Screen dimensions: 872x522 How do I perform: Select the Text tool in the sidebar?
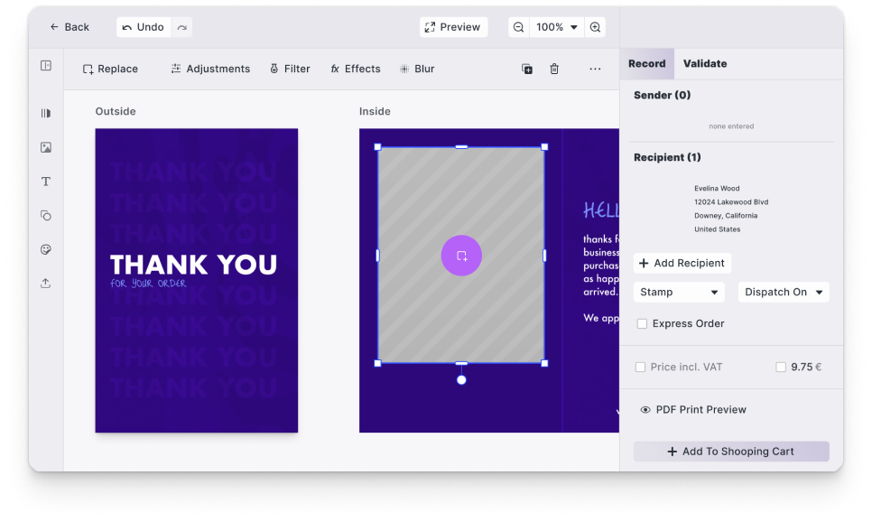click(45, 182)
